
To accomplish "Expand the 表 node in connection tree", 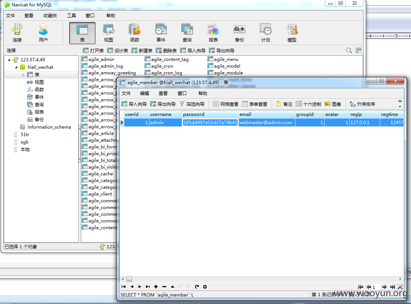I will [x=23, y=75].
